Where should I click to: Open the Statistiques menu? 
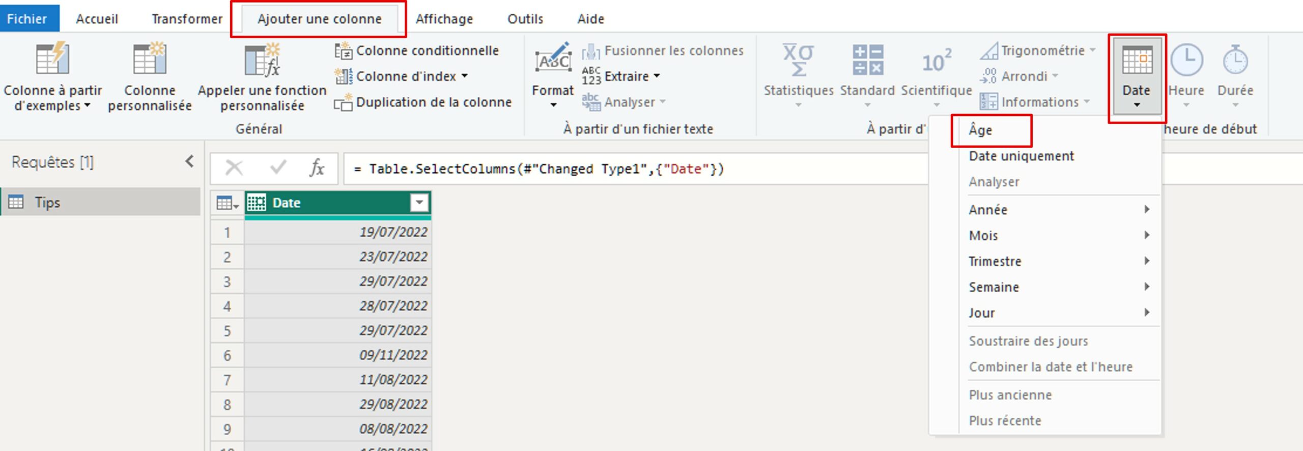pos(798,75)
